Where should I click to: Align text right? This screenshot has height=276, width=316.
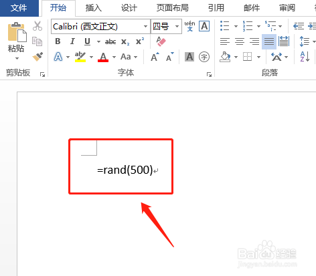point(254,41)
